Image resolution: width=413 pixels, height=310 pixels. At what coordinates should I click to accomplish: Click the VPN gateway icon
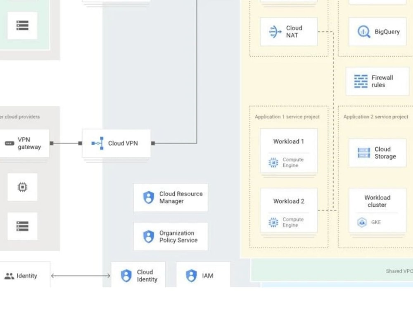tap(10, 143)
